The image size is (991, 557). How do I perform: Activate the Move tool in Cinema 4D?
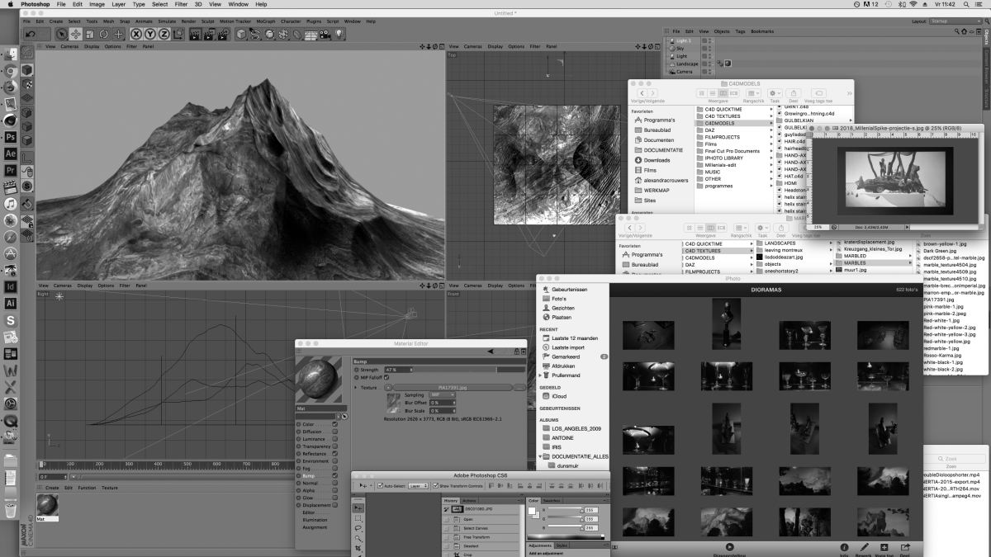coord(75,34)
